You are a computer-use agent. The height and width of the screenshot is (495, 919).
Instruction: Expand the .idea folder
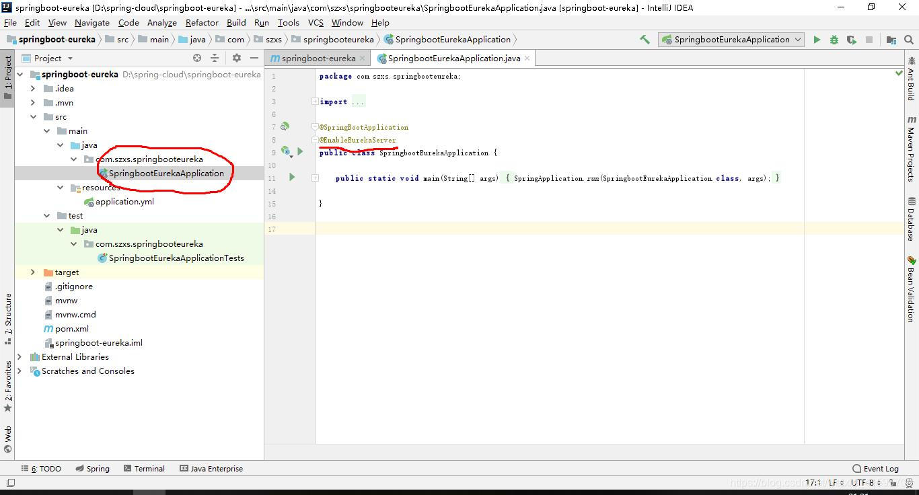pos(33,89)
